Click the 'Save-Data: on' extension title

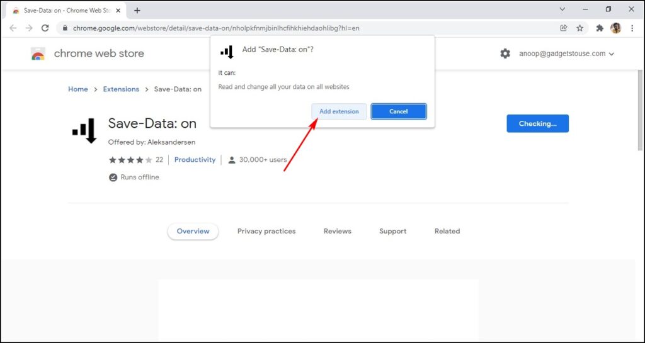point(152,123)
